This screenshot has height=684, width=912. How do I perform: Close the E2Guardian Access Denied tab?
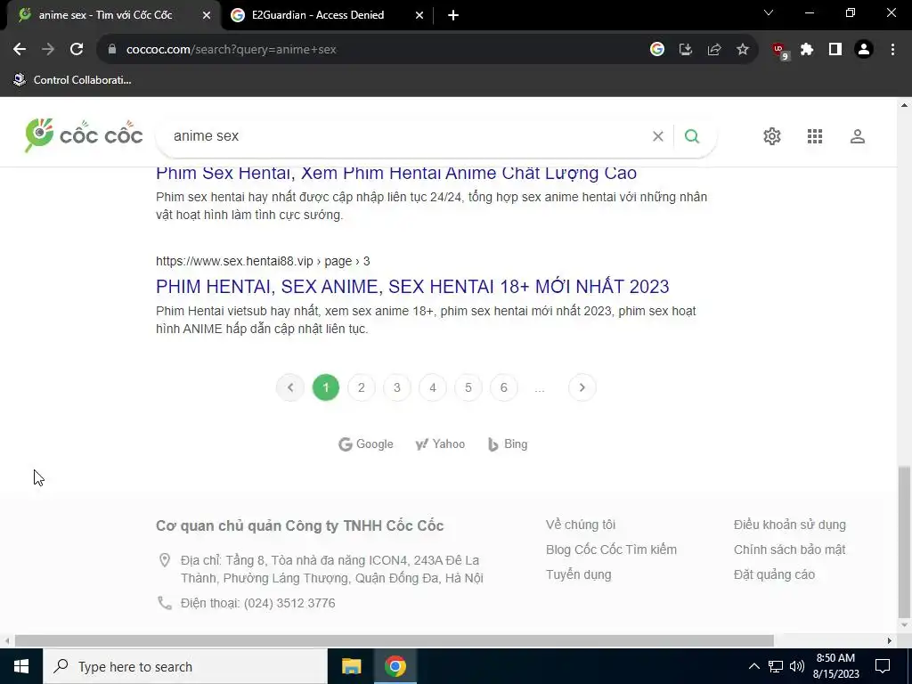click(x=419, y=15)
